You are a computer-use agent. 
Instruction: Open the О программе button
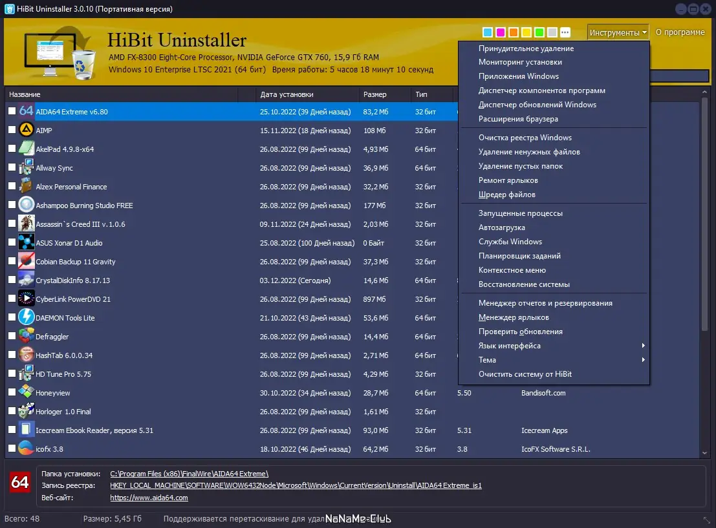coord(680,32)
